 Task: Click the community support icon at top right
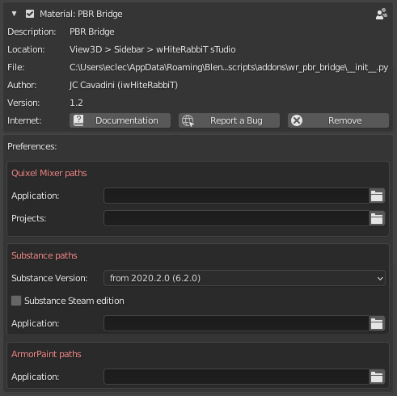(382, 14)
